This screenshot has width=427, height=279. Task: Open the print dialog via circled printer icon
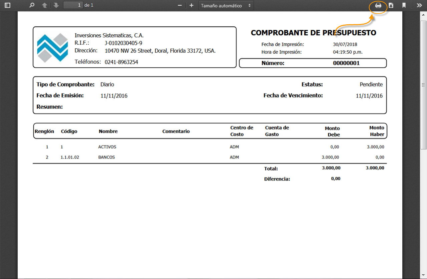[378, 5]
